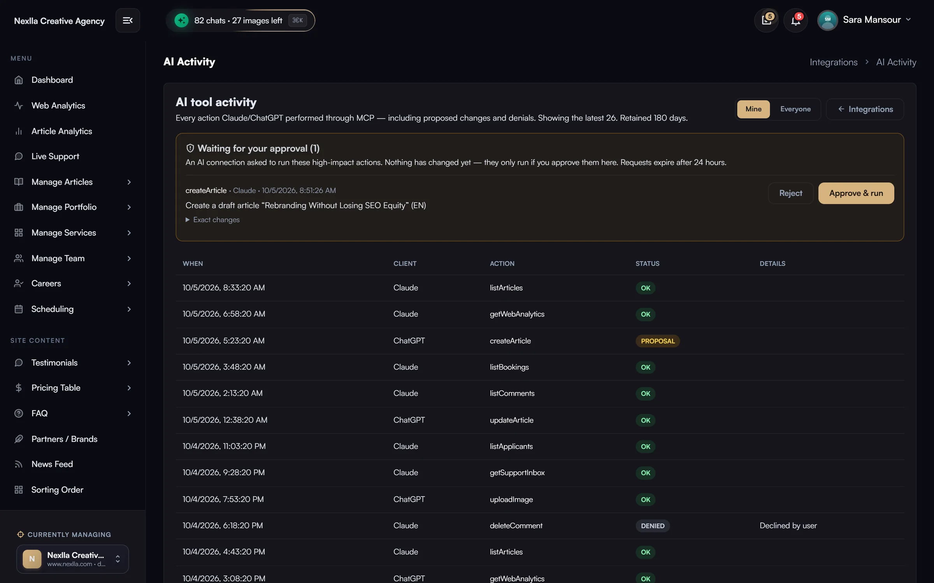This screenshot has width=934, height=583.
Task: Go to Dashboard menu item
Action: 73,80
